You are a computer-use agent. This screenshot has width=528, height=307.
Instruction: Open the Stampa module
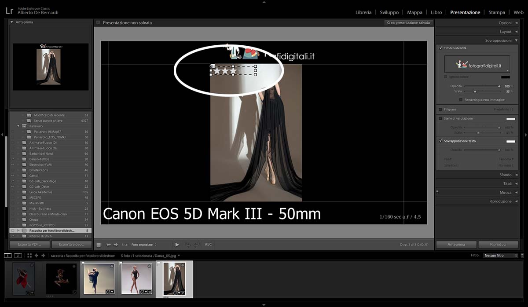[x=496, y=12]
